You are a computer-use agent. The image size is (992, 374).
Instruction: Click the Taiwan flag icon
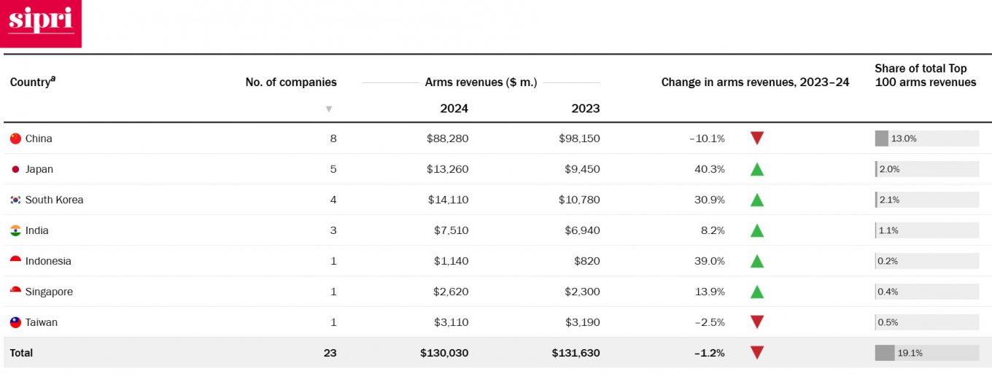coord(15,322)
